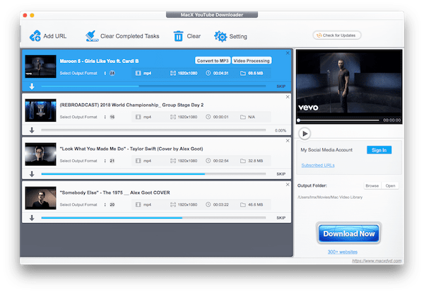Open output format stepper for Taylor Swift cover
424x293 pixels.
point(105,161)
